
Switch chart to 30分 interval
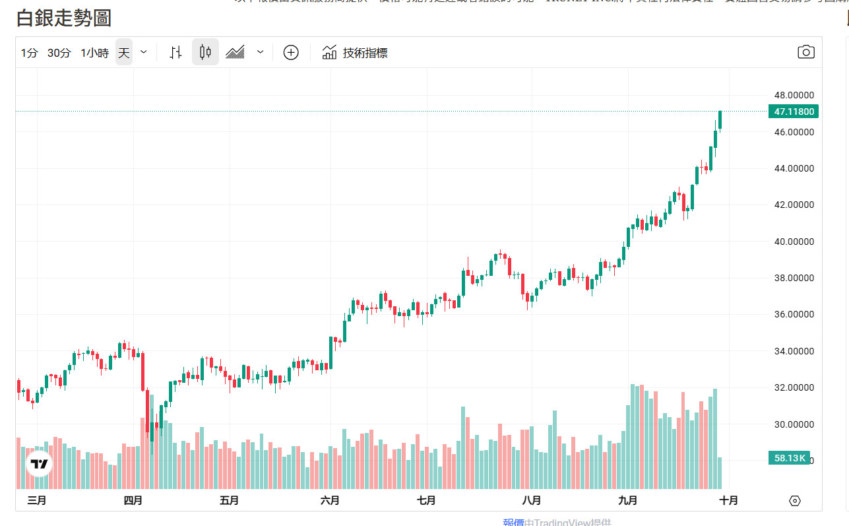(x=58, y=52)
